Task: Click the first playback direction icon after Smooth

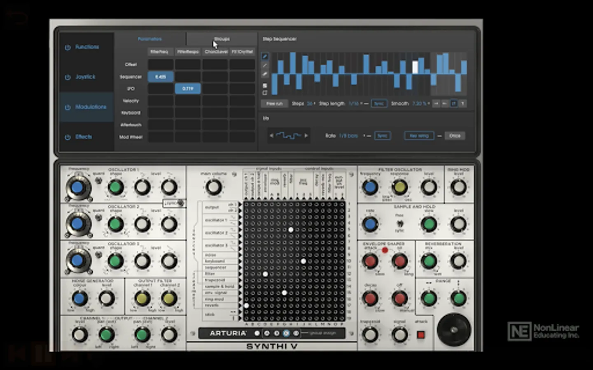Action: [x=436, y=104]
